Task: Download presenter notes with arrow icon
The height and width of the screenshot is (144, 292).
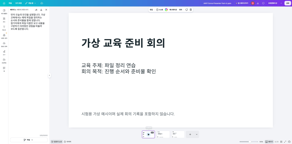Action: point(41,10)
